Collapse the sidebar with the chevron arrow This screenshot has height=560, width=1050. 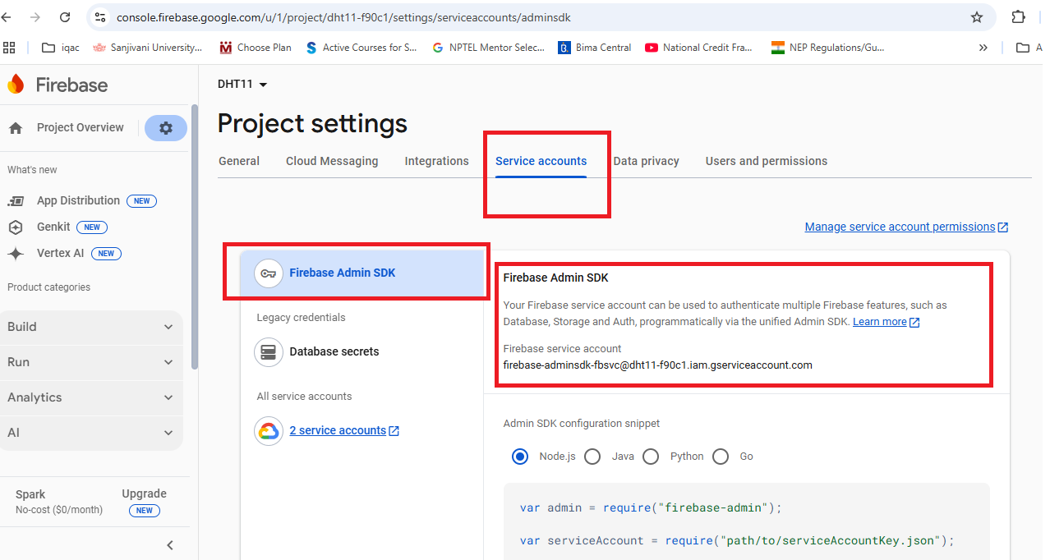tap(170, 545)
